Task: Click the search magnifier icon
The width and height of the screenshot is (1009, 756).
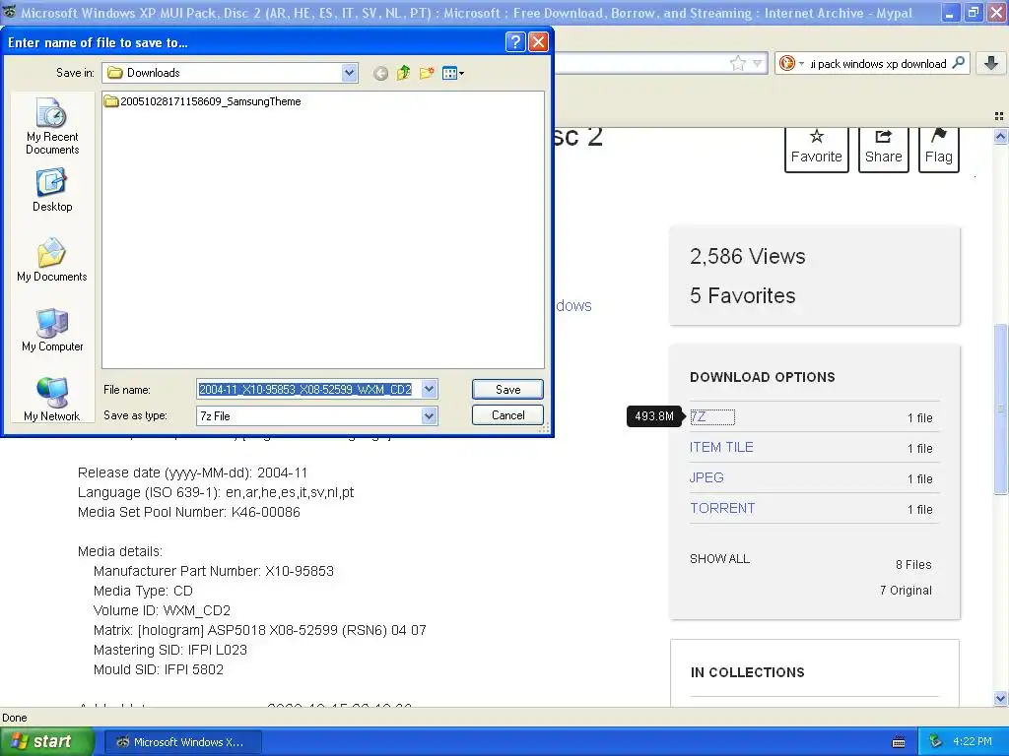Action: click(x=958, y=63)
